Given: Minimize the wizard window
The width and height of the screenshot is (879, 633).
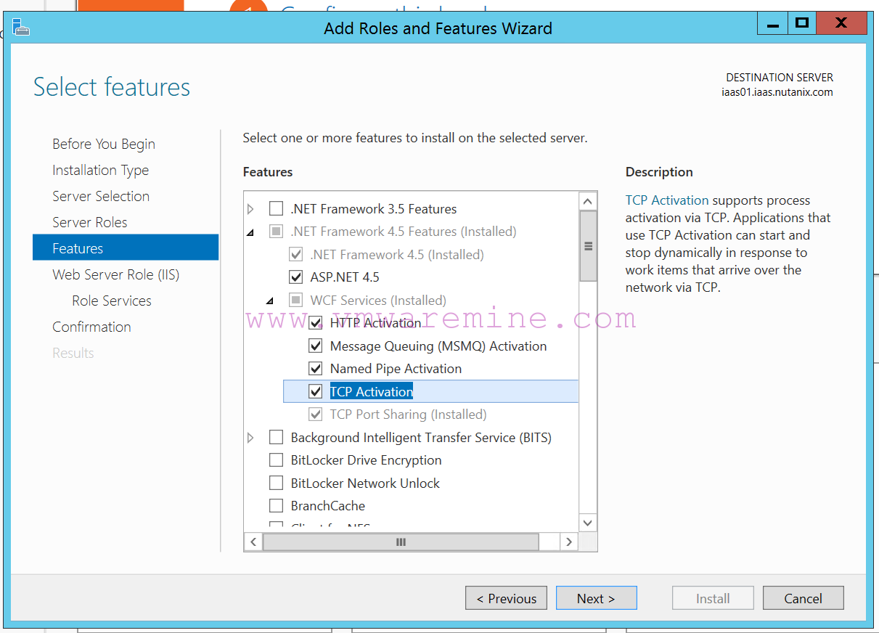Looking at the screenshot, I should (x=772, y=23).
